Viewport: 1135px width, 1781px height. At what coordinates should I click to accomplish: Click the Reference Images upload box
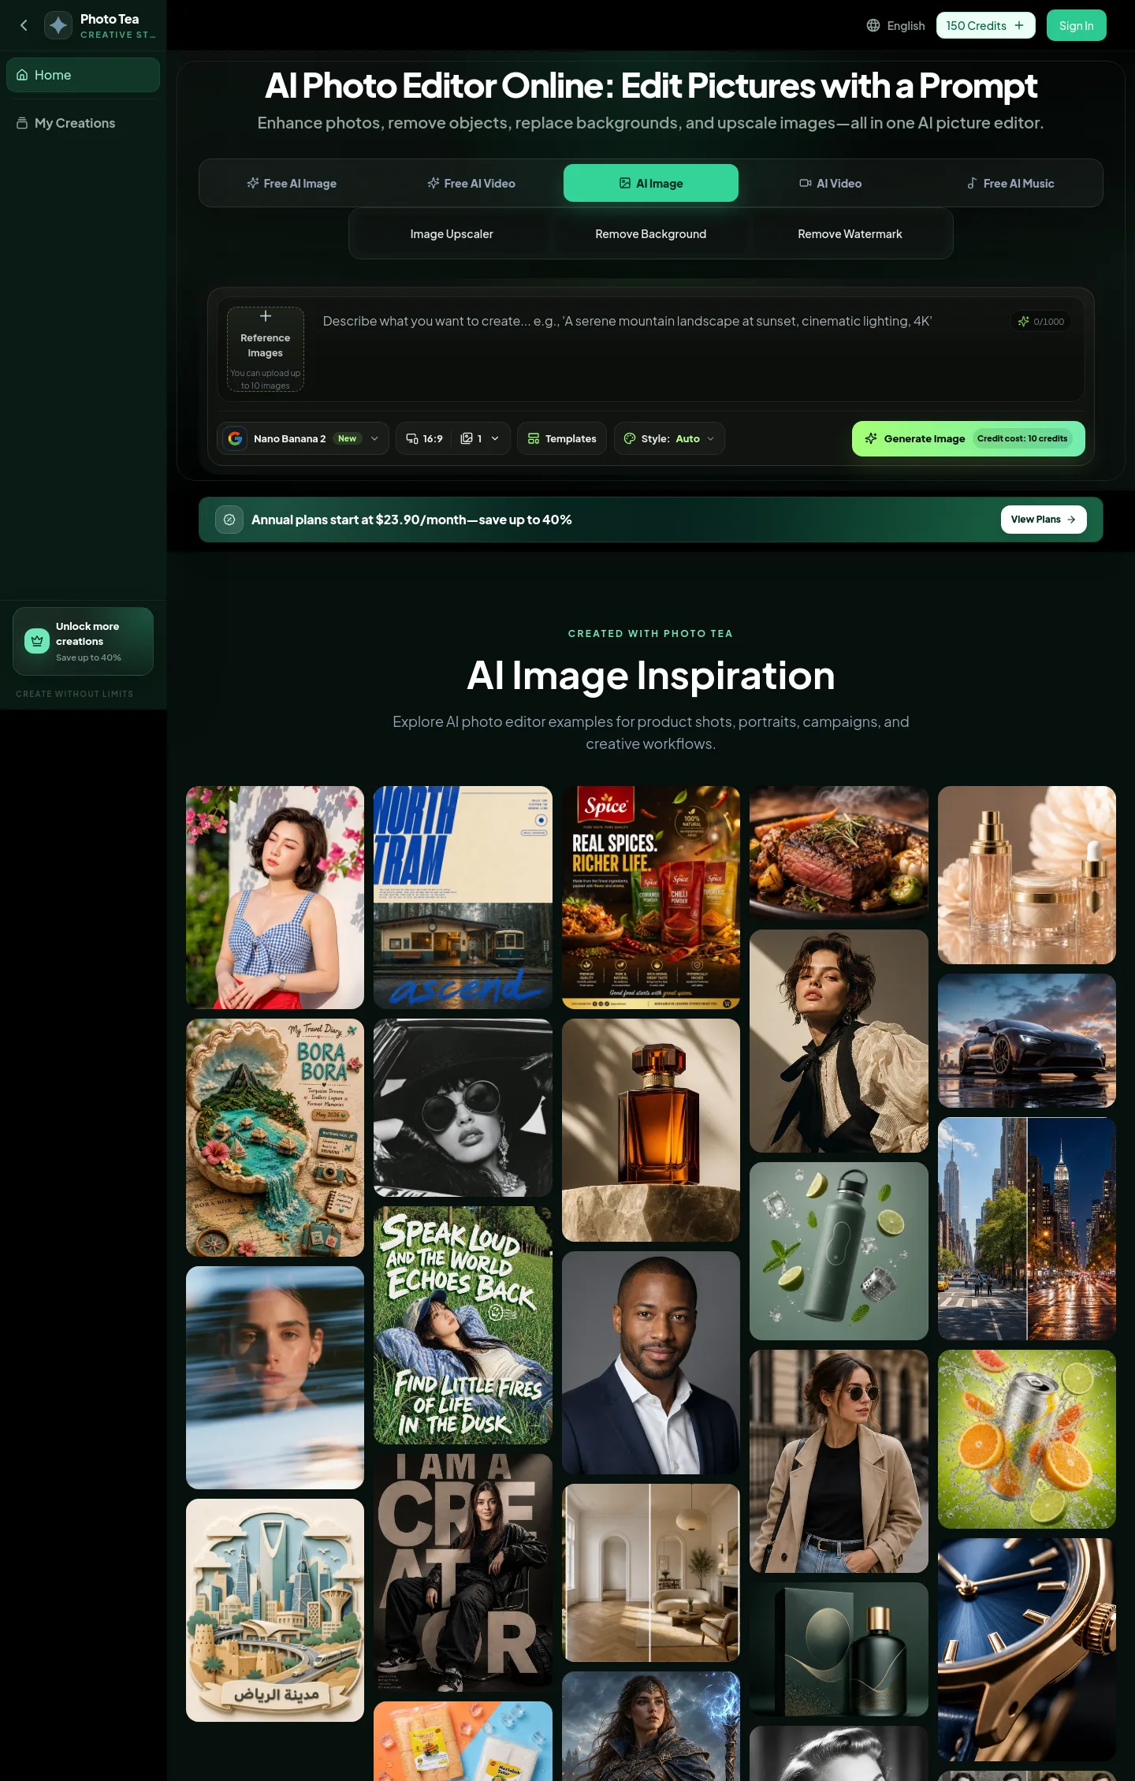tap(266, 349)
